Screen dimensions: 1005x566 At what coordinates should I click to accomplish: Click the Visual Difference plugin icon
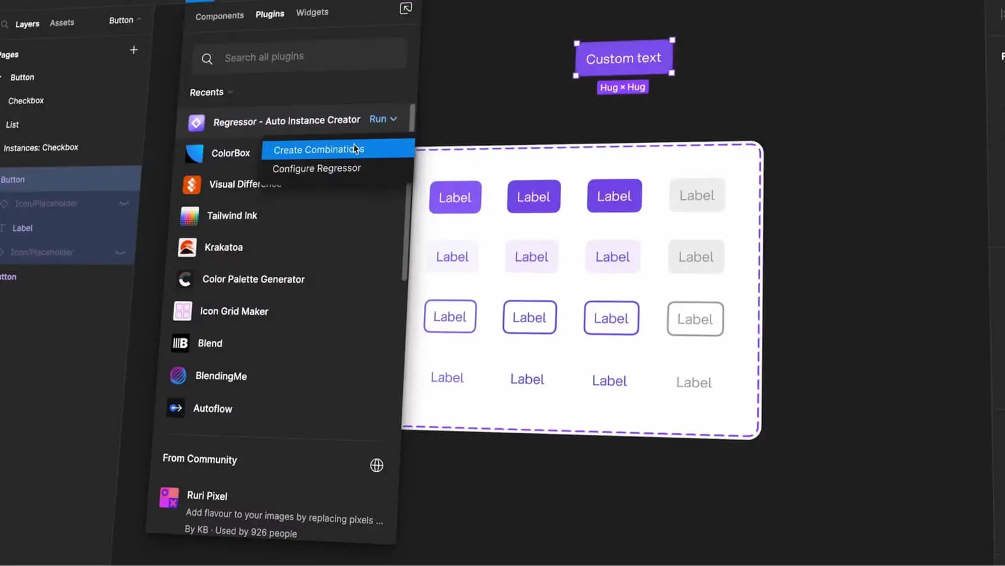click(191, 185)
